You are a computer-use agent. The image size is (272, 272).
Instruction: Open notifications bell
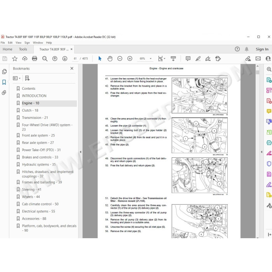pos(246,49)
